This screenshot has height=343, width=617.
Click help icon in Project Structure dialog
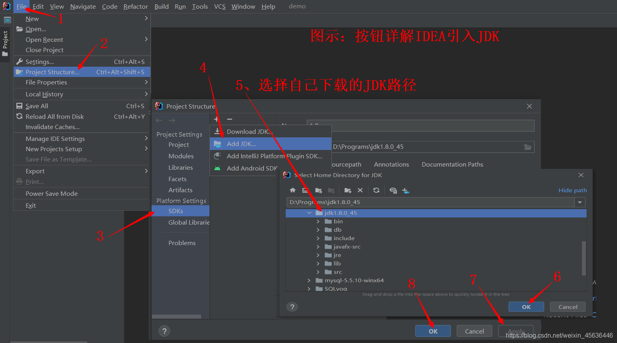pyautogui.click(x=165, y=331)
